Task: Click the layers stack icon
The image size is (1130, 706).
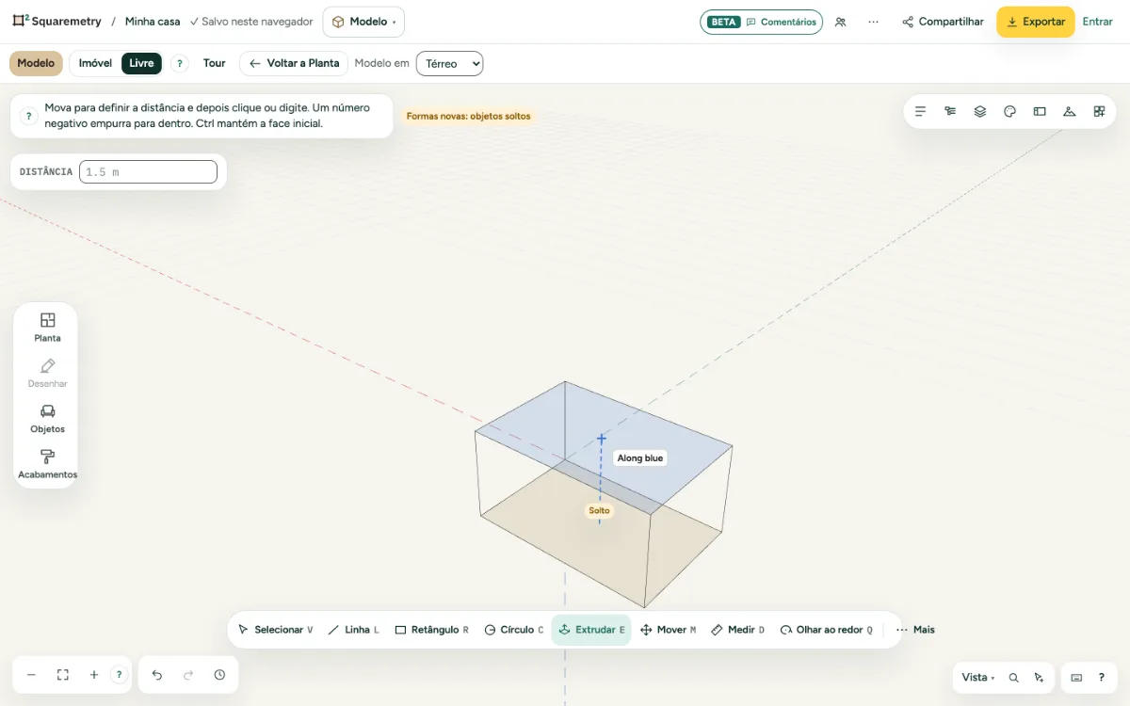Action: [979, 111]
